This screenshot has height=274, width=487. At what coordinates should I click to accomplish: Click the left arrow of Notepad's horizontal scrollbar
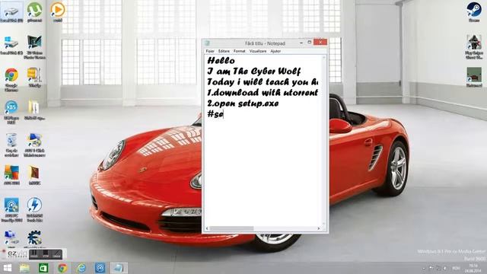(207, 228)
